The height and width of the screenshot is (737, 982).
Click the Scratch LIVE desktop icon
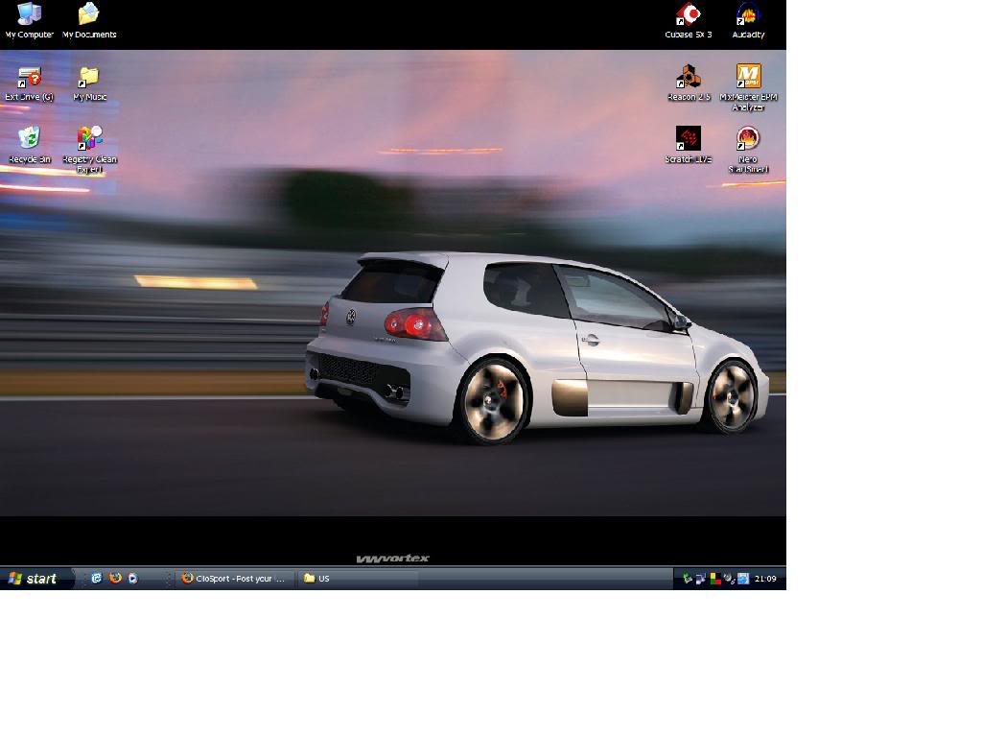(689, 139)
